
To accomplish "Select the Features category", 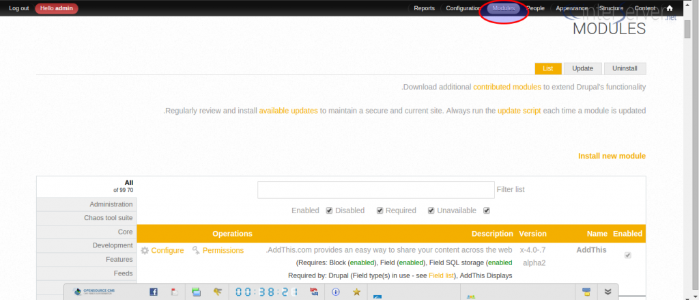I will click(87, 260).
